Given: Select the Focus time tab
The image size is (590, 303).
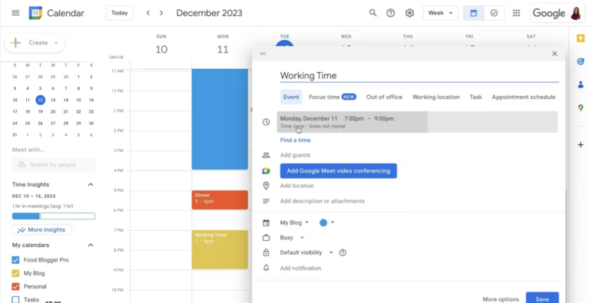Looking at the screenshot, I should point(333,97).
